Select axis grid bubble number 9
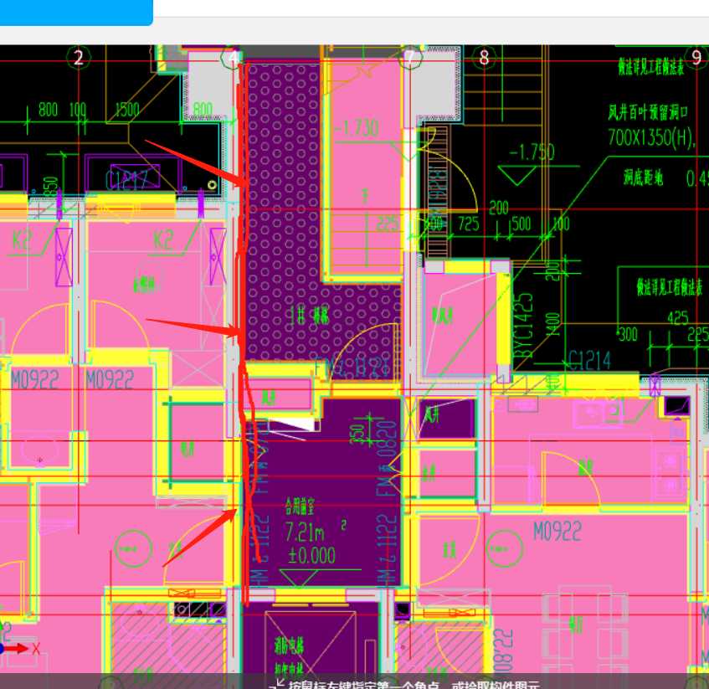This screenshot has height=689, width=709. 696,58
